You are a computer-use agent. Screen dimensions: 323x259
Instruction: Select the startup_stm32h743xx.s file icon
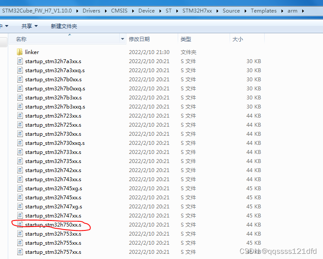point(20,179)
